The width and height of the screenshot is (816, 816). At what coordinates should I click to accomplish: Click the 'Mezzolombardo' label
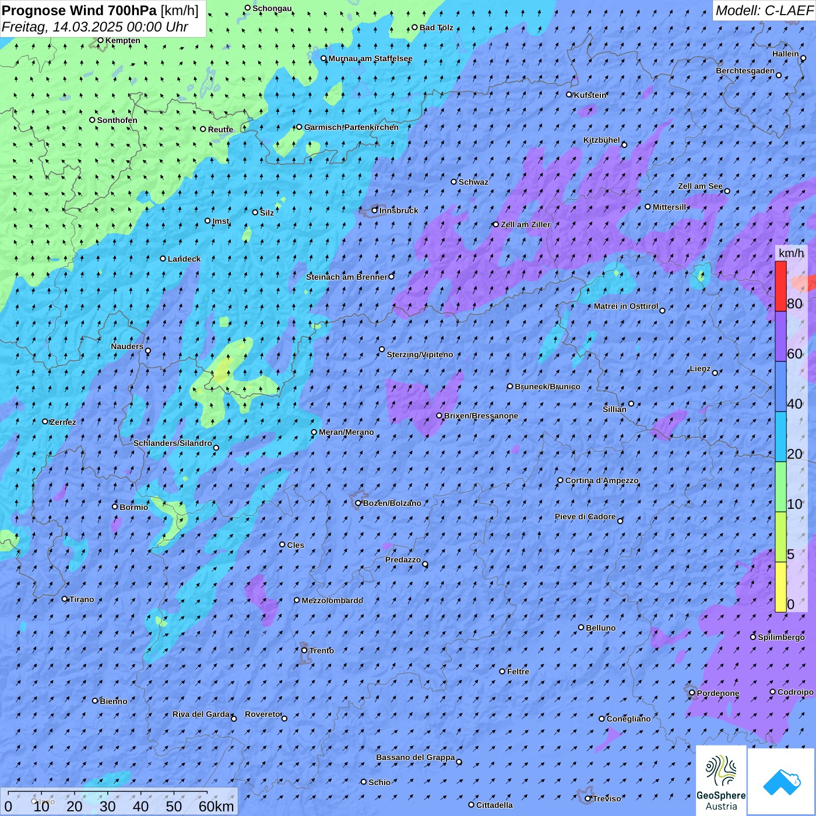pos(332,600)
